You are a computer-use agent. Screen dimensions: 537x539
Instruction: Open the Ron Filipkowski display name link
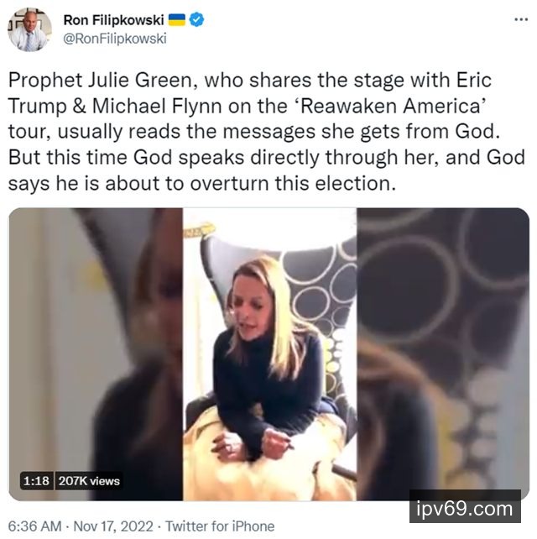coord(113,20)
